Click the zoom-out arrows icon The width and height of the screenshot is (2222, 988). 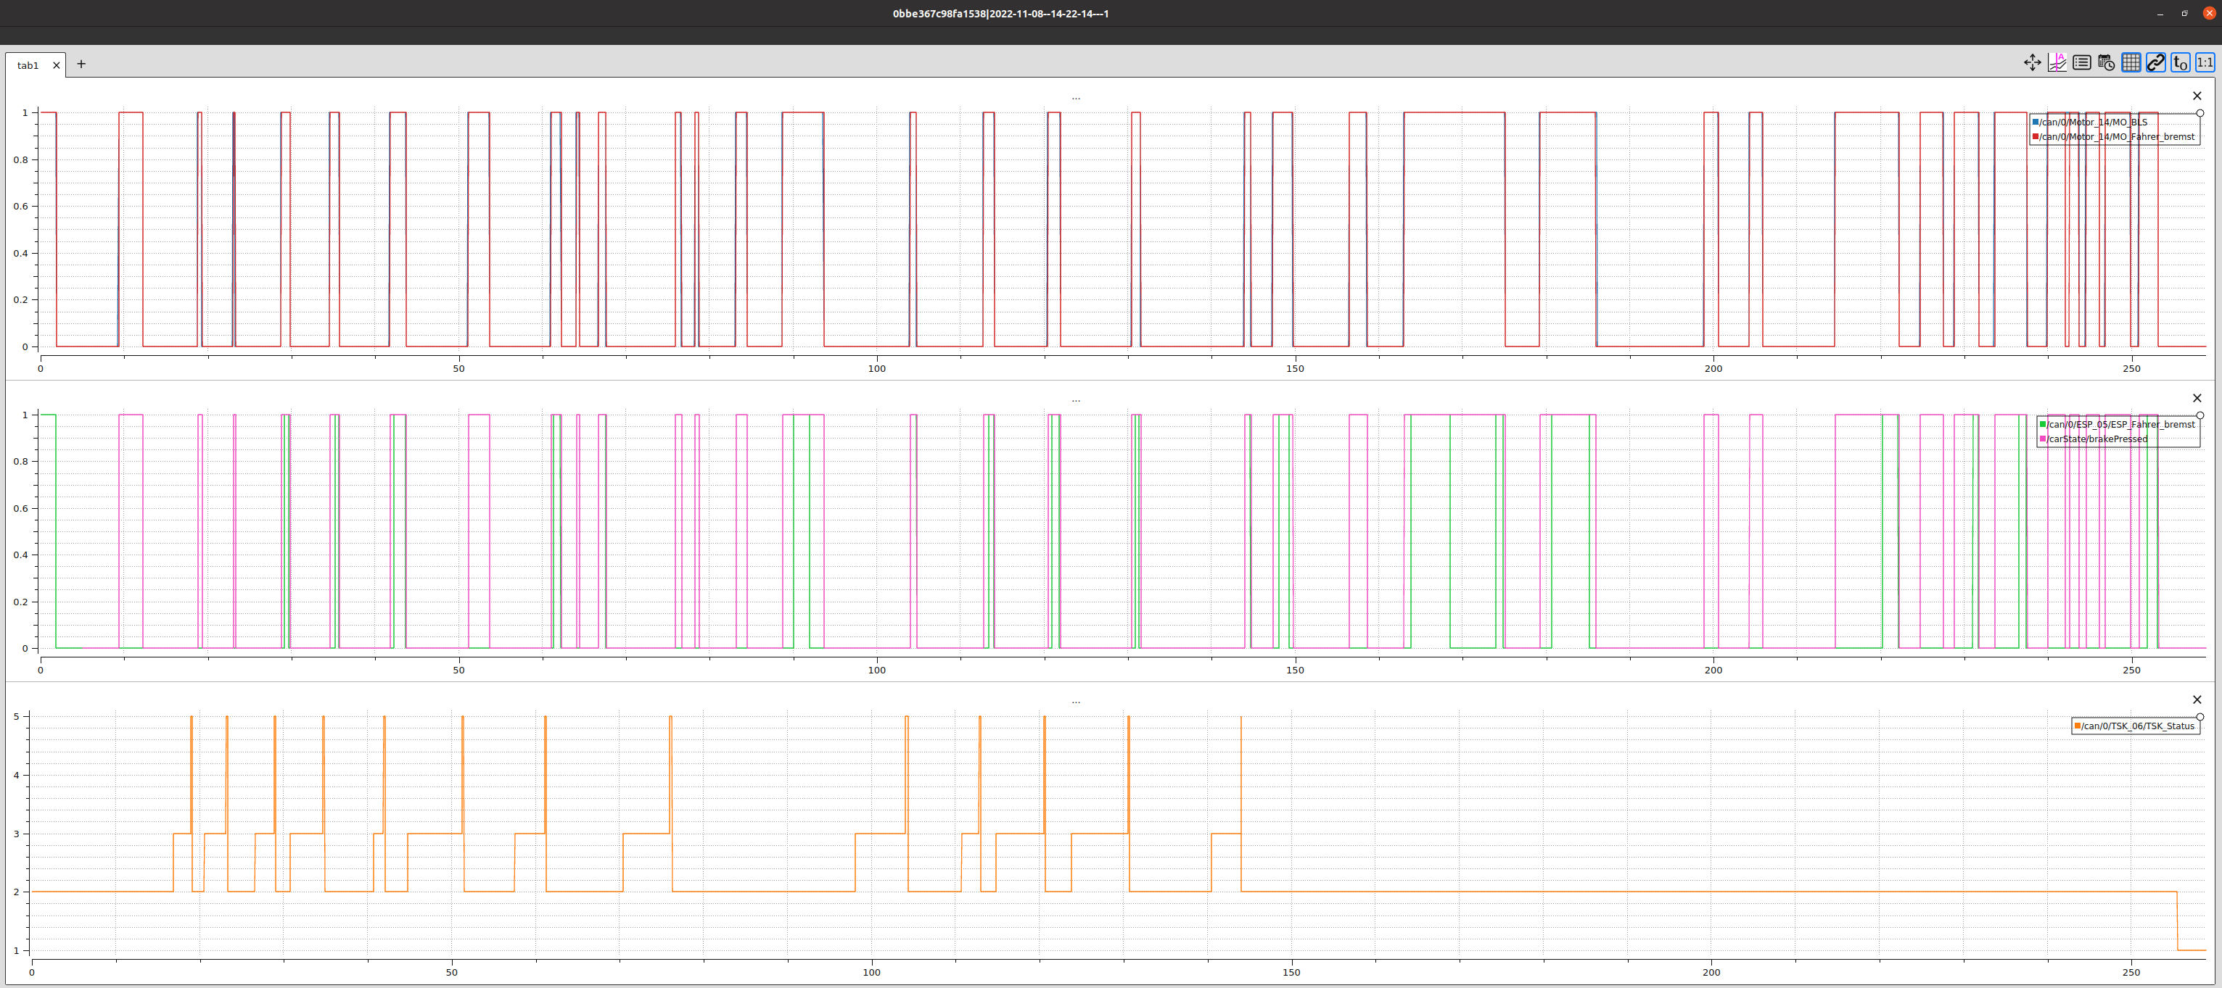[x=2032, y=63]
